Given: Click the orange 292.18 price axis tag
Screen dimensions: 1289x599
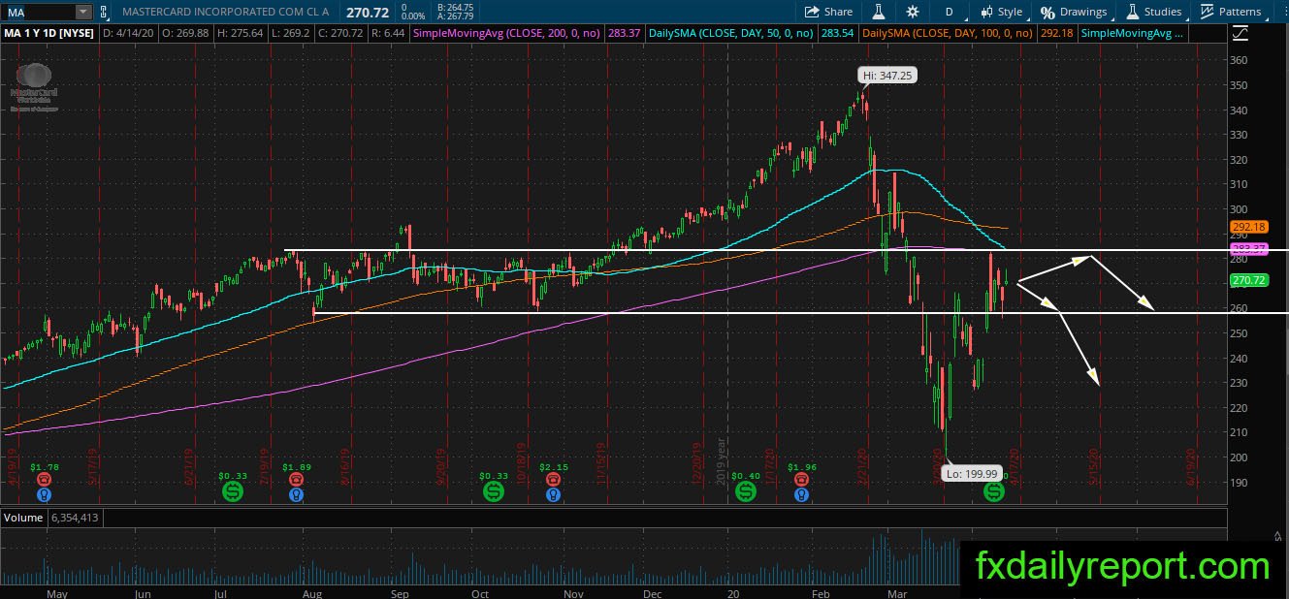Looking at the screenshot, I should (x=1249, y=227).
